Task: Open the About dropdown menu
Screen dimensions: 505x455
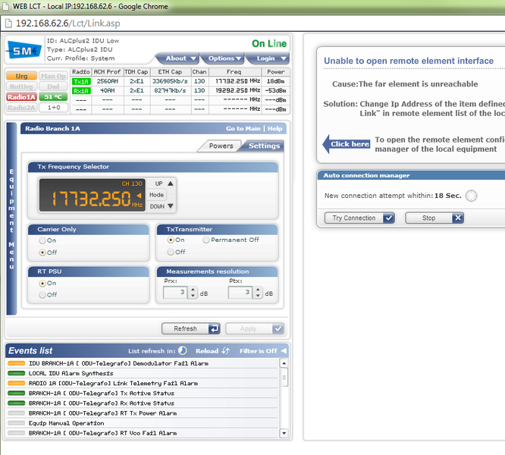Action: (x=178, y=58)
